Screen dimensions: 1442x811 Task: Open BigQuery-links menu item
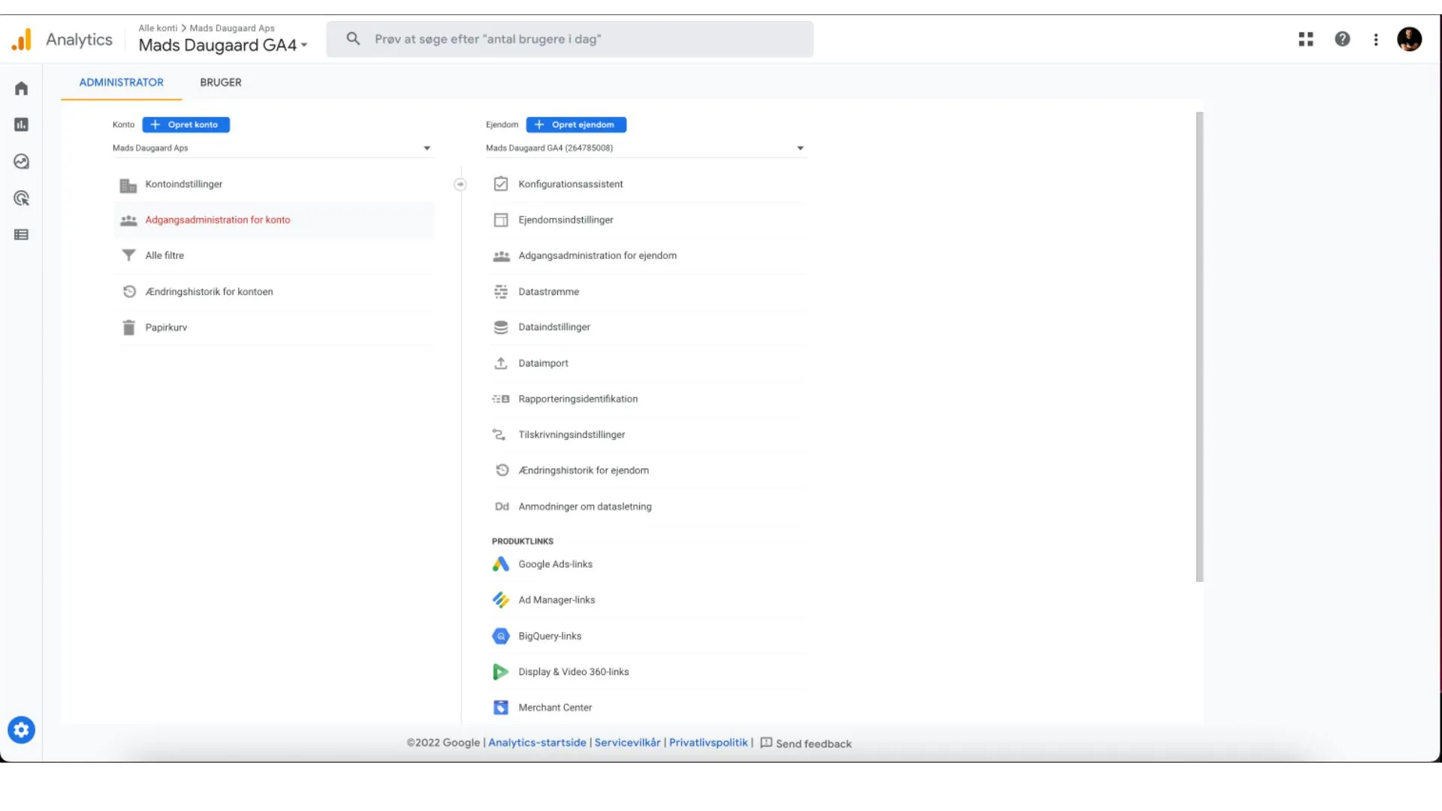[x=647, y=636]
